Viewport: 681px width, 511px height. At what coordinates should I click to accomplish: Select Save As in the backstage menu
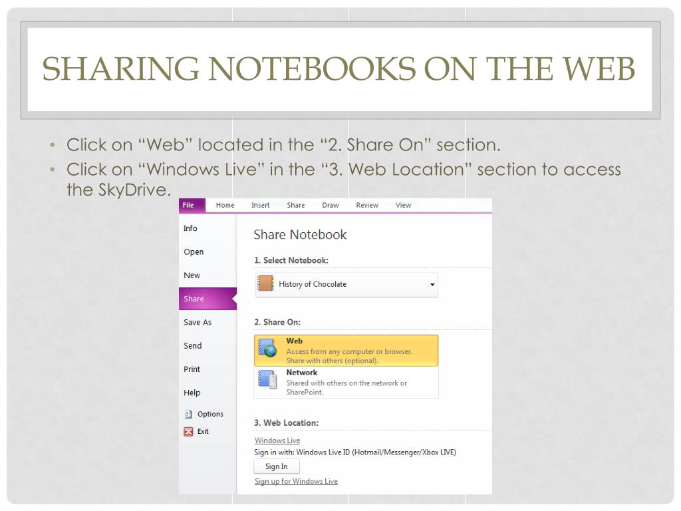point(207,322)
